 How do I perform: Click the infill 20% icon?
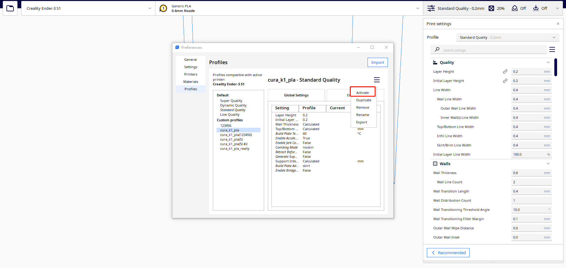pos(491,8)
